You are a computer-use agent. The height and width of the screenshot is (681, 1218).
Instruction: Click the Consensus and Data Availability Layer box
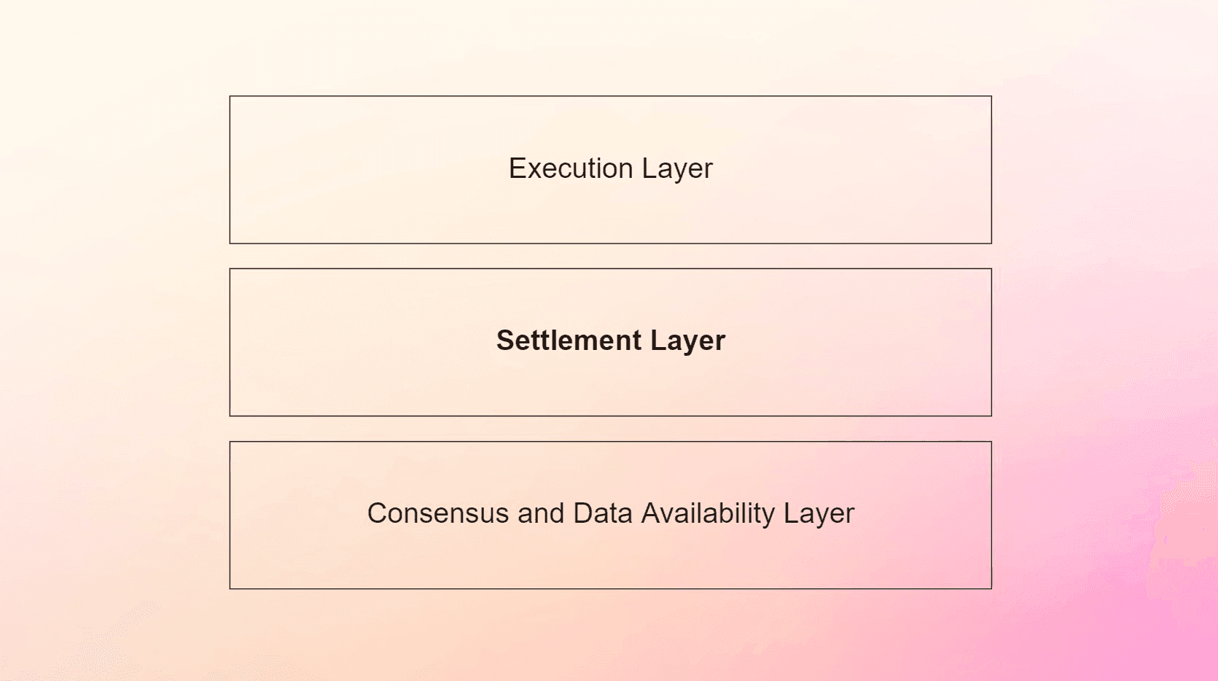(x=610, y=515)
